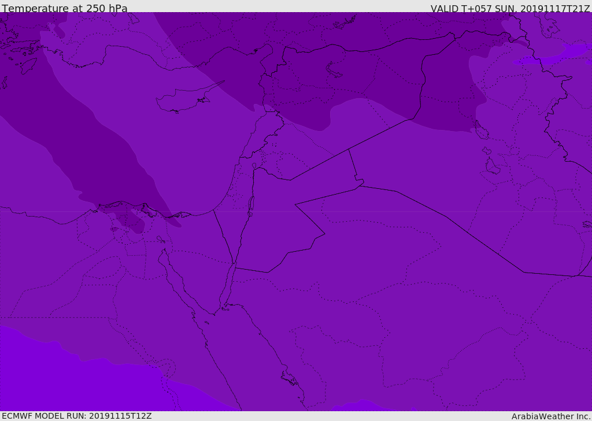Click the 'VALID T+057 SUN. 20191117T21Z' label
592x421 pixels.
(x=510, y=8)
